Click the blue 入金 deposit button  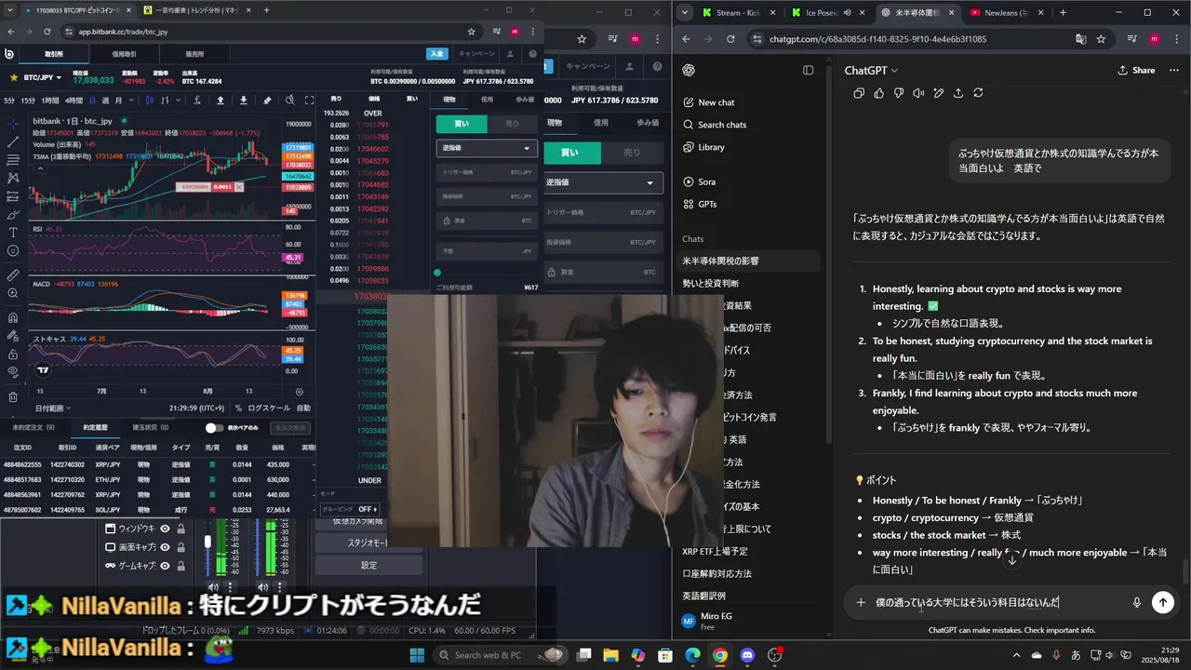(x=436, y=54)
